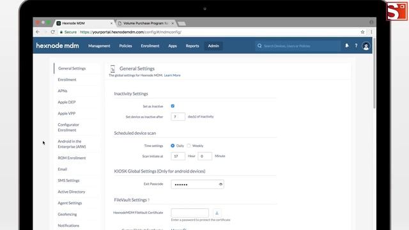Open APNs settings in sidebar
The height and width of the screenshot is (230, 409).
63,91
